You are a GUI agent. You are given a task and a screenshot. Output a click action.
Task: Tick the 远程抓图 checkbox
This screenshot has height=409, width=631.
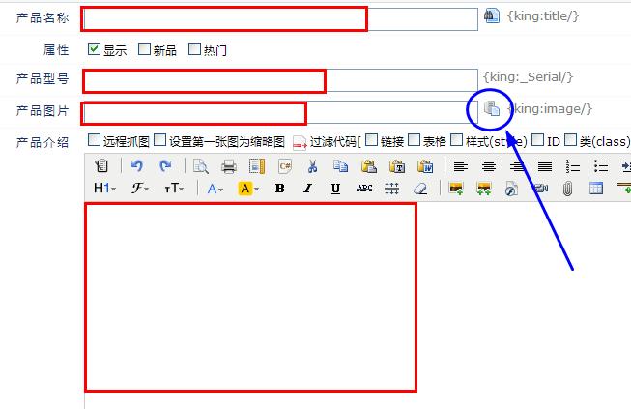pos(94,141)
